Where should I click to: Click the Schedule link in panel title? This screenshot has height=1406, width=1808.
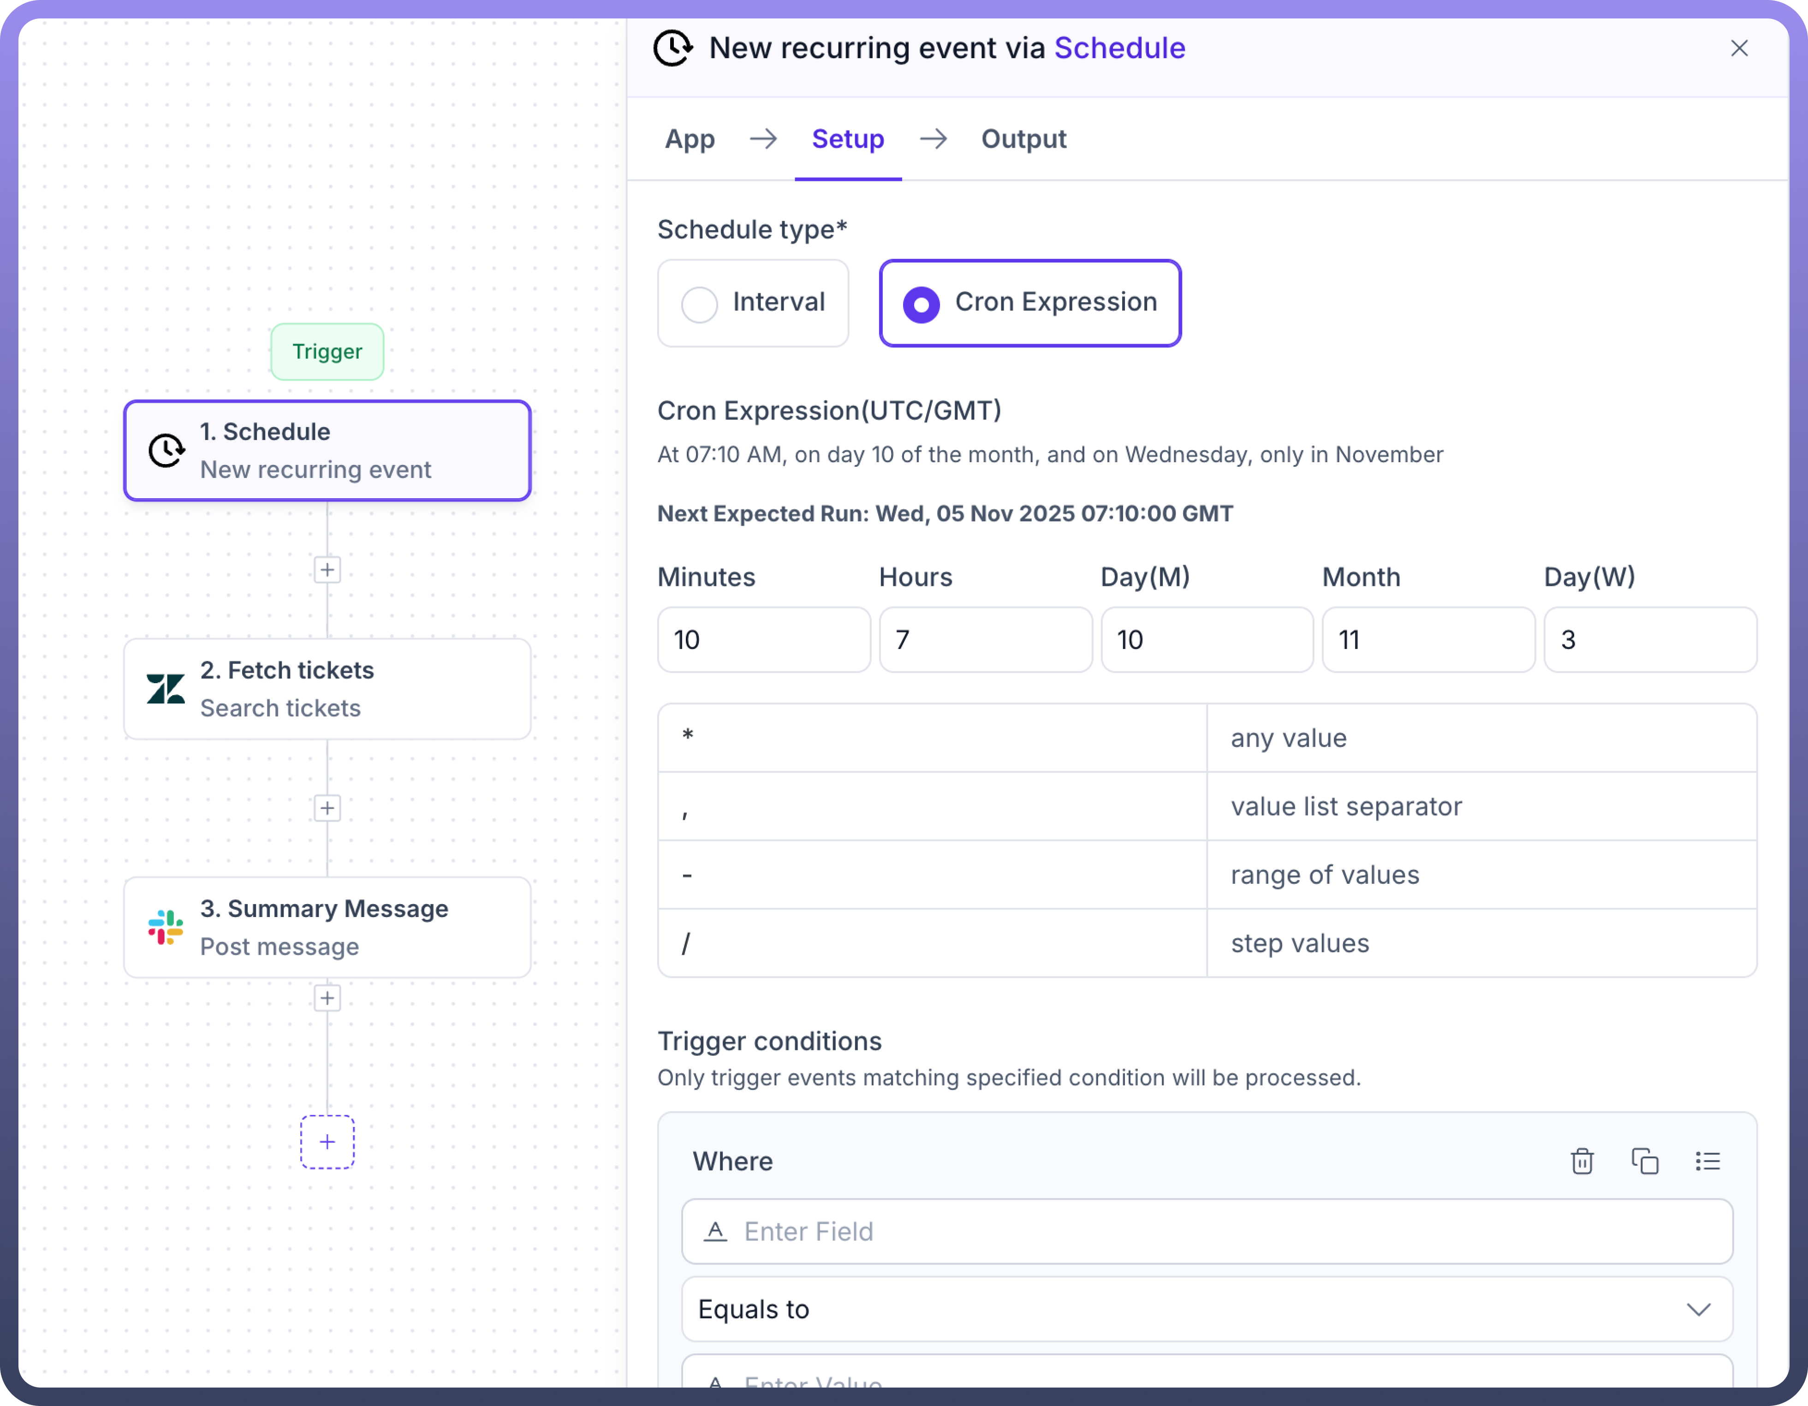pyautogui.click(x=1119, y=48)
